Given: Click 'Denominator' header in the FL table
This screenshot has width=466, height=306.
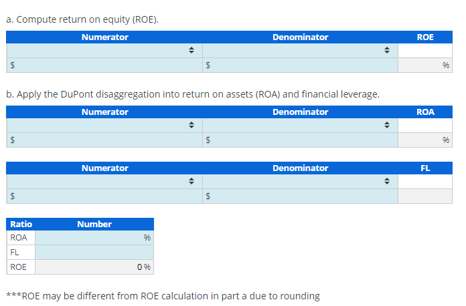Looking at the screenshot, I should click(301, 168).
